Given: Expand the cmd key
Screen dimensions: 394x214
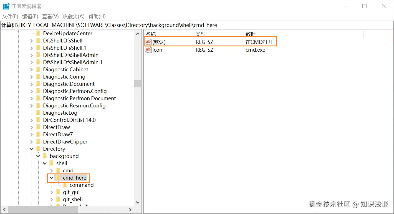Looking at the screenshot, I should 51,171.
